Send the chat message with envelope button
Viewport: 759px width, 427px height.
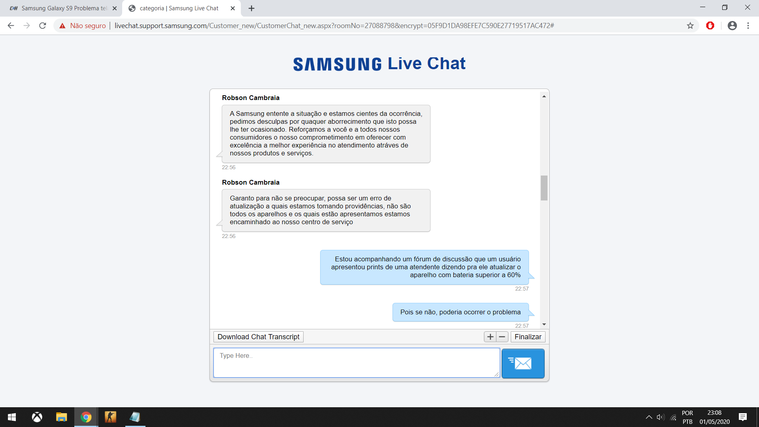click(x=523, y=363)
